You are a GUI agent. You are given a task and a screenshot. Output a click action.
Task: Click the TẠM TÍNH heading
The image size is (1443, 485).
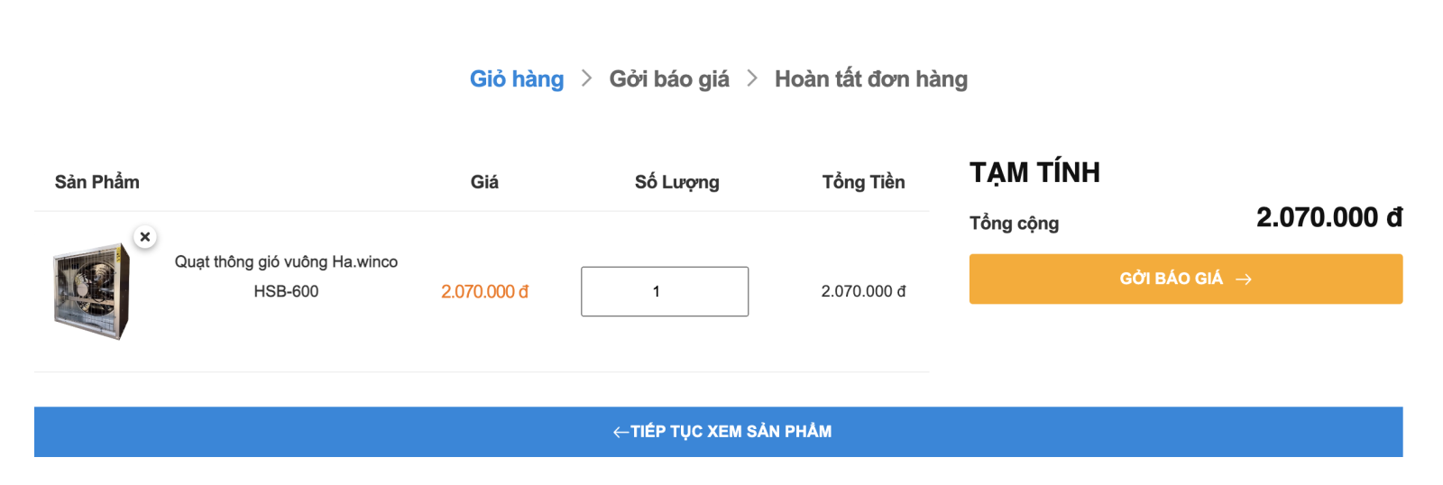click(1034, 172)
